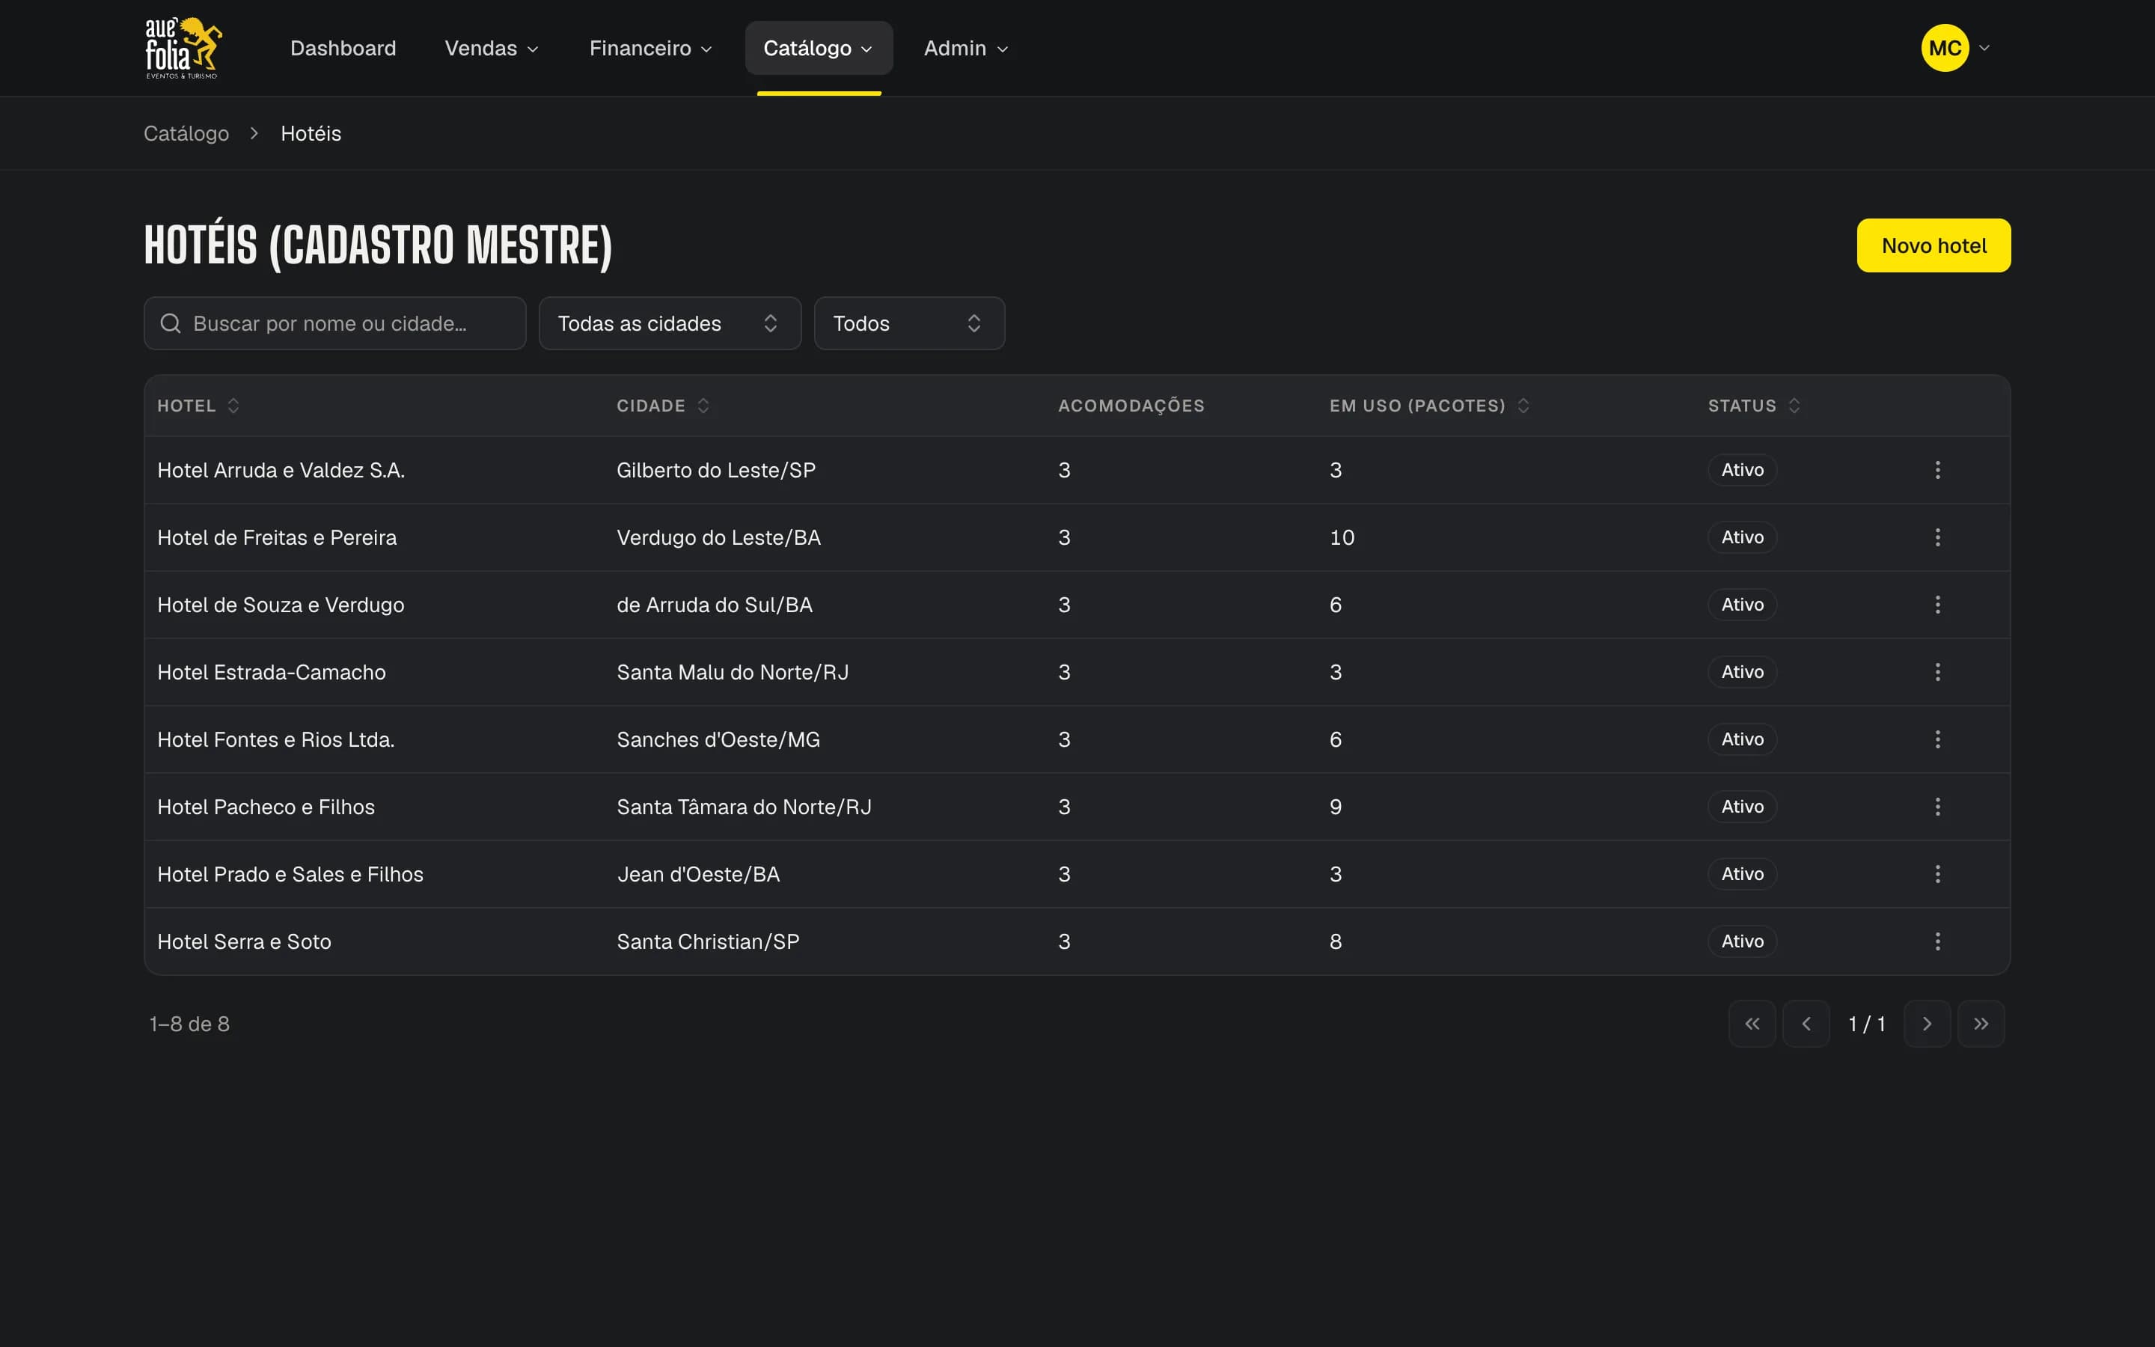
Task: Open actions menu for Hotel de Souza e Verdugo
Action: [x=1937, y=605]
